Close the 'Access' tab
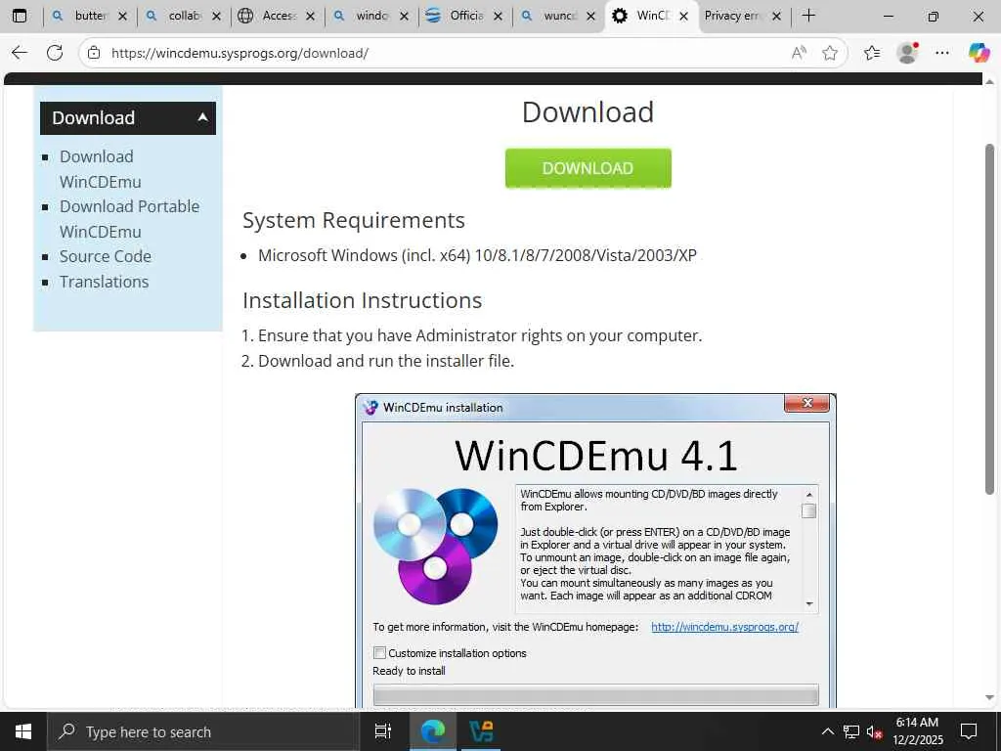The width and height of the screenshot is (1001, 751). point(310,16)
